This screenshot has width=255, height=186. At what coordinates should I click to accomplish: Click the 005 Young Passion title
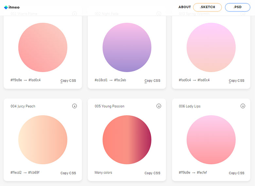click(110, 106)
